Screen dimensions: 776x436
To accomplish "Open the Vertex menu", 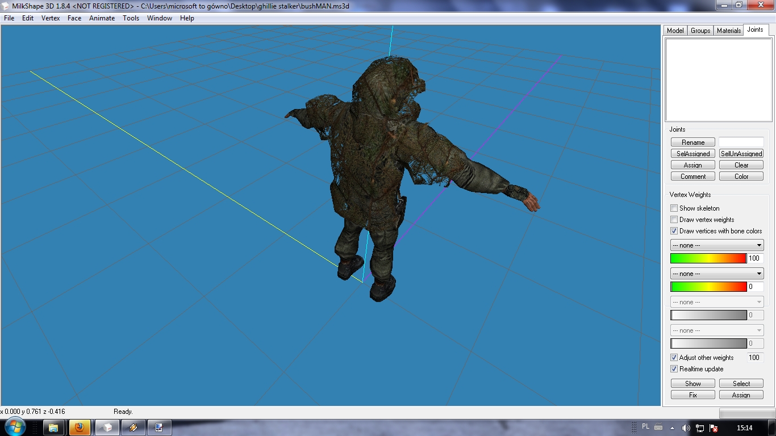I will point(51,18).
